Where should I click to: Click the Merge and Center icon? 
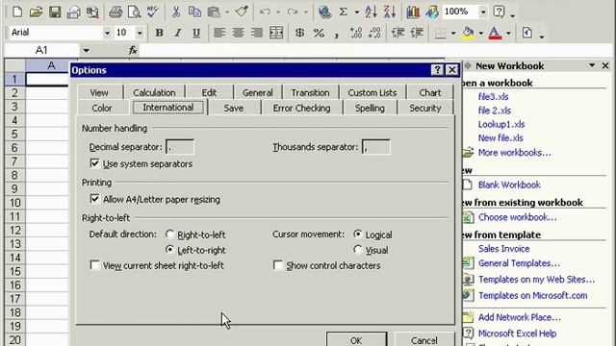276,33
